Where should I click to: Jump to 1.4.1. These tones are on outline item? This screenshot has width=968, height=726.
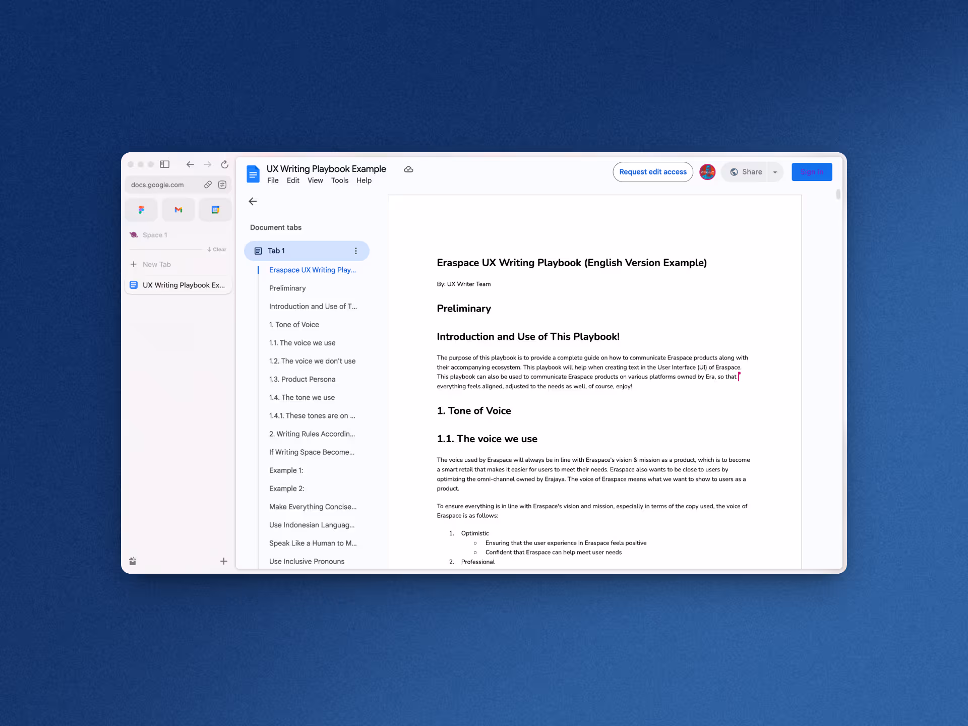[x=312, y=416]
